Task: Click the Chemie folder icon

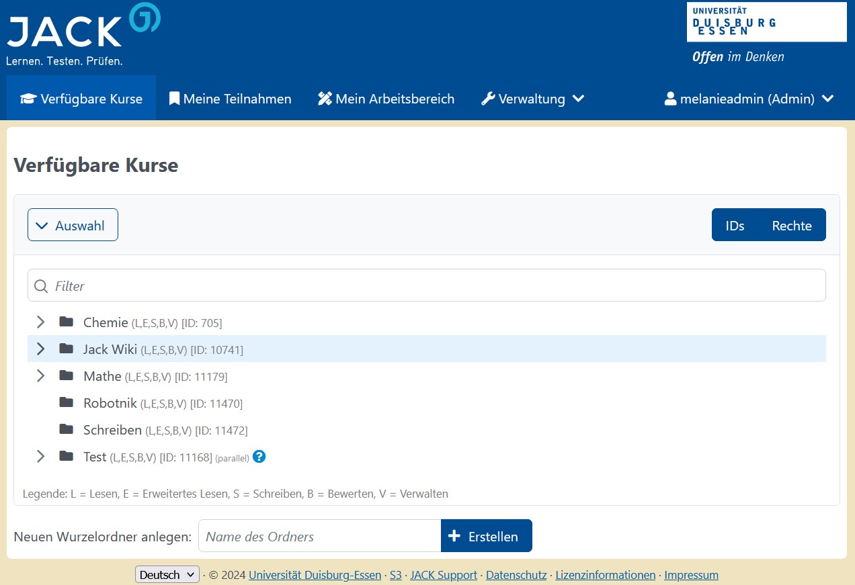Action: (x=66, y=322)
